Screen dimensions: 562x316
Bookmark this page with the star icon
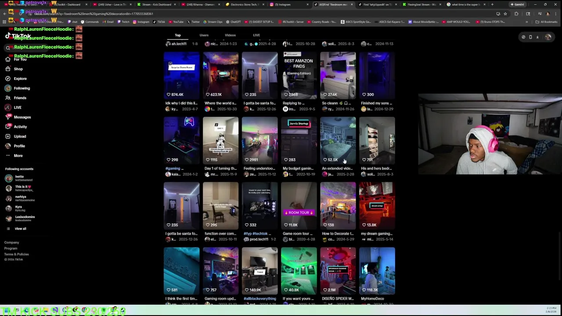505,14
